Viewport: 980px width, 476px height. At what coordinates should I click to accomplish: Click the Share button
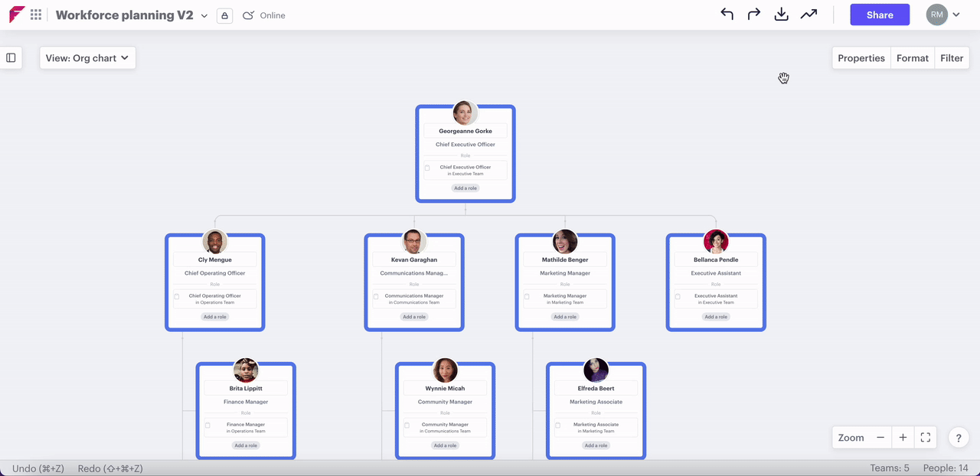[880, 15]
